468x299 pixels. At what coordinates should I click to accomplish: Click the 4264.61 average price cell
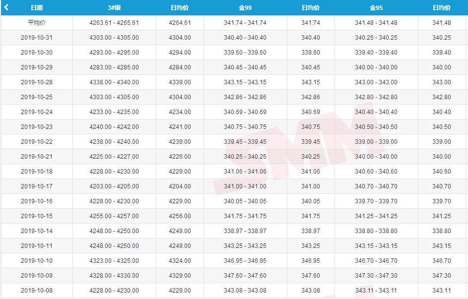click(180, 23)
